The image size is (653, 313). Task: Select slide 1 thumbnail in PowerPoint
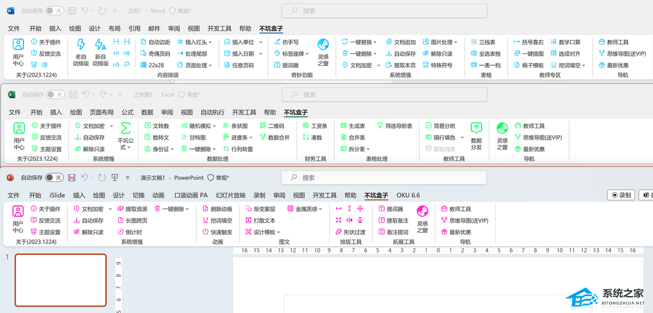click(x=60, y=280)
